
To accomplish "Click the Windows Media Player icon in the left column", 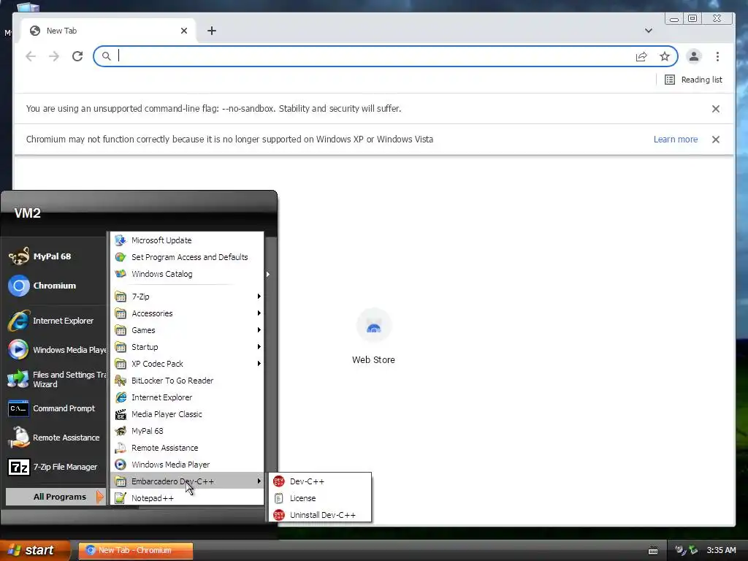I will pos(19,350).
